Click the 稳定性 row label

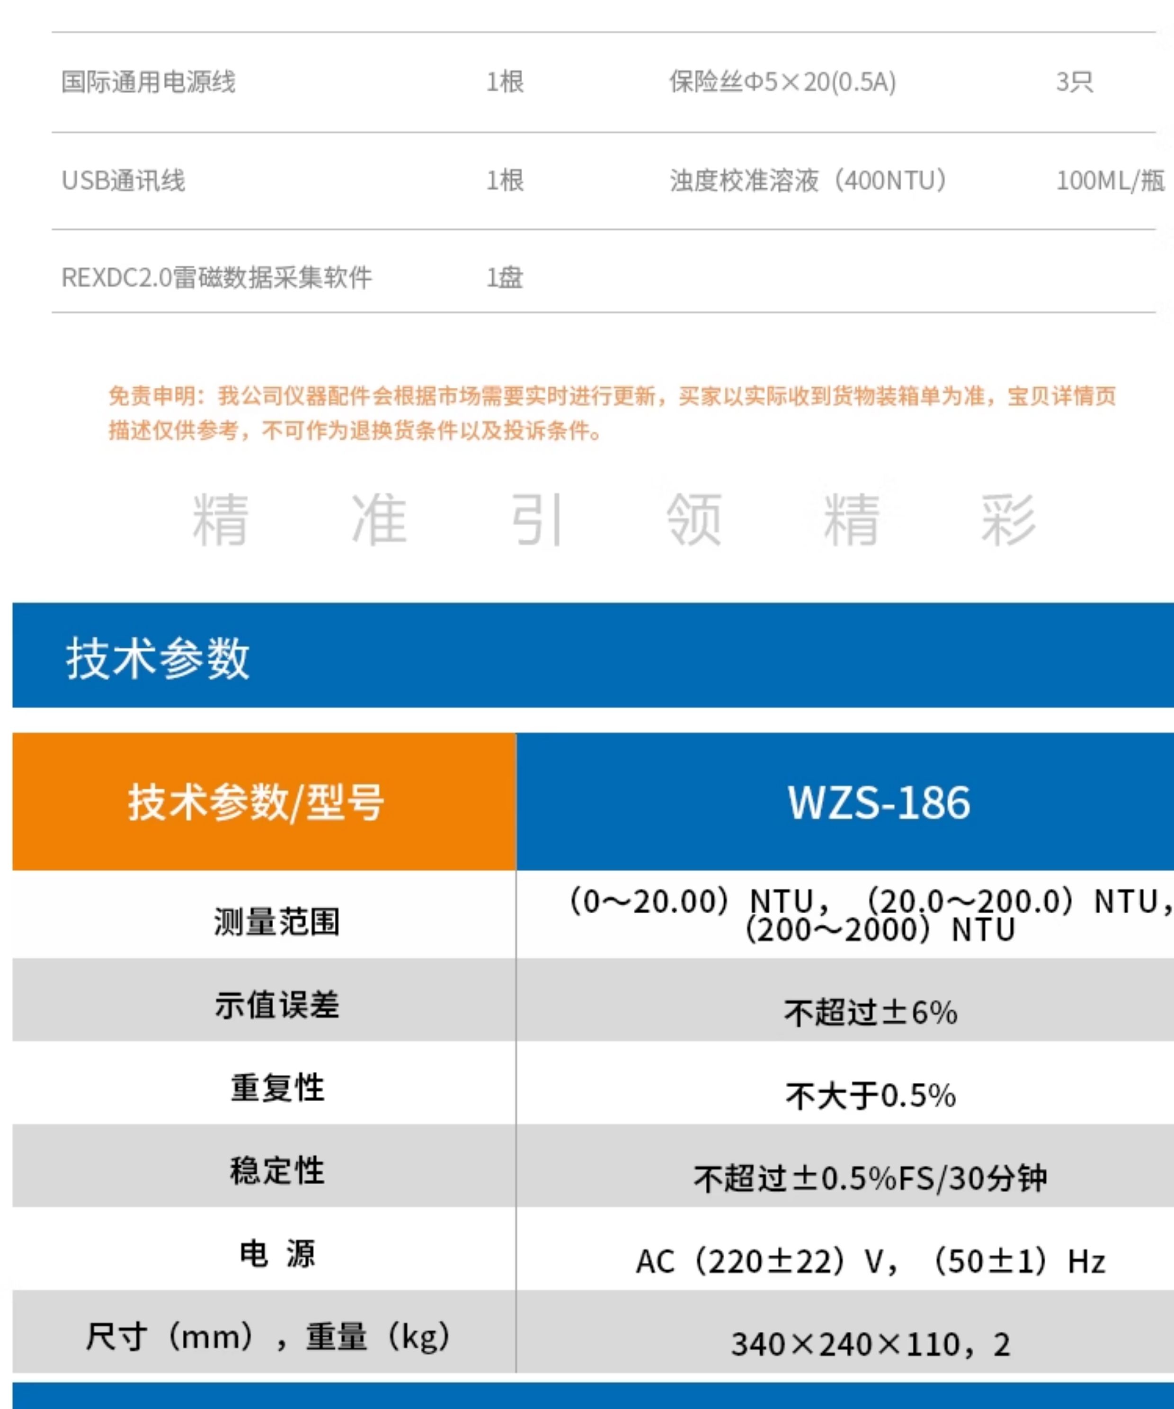(276, 1171)
